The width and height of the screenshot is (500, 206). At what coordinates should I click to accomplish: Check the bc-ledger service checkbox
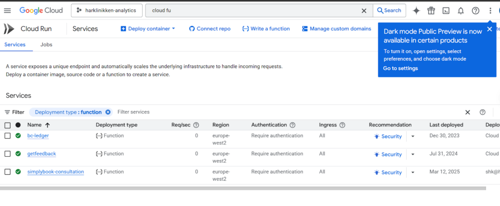[7, 136]
